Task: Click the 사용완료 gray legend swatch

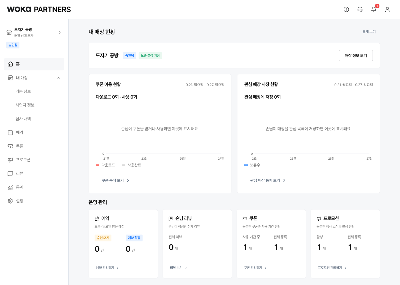Action: coord(123,165)
